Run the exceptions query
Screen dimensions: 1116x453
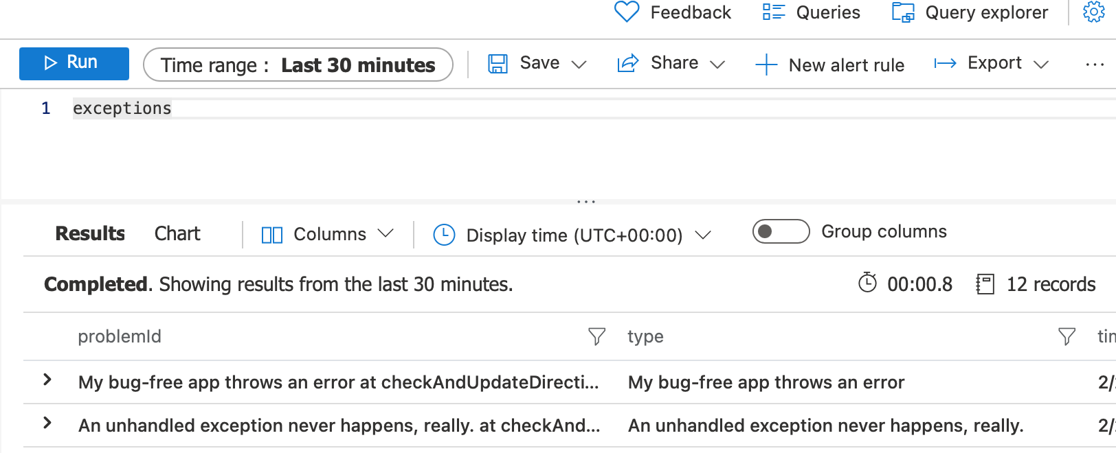pos(74,63)
